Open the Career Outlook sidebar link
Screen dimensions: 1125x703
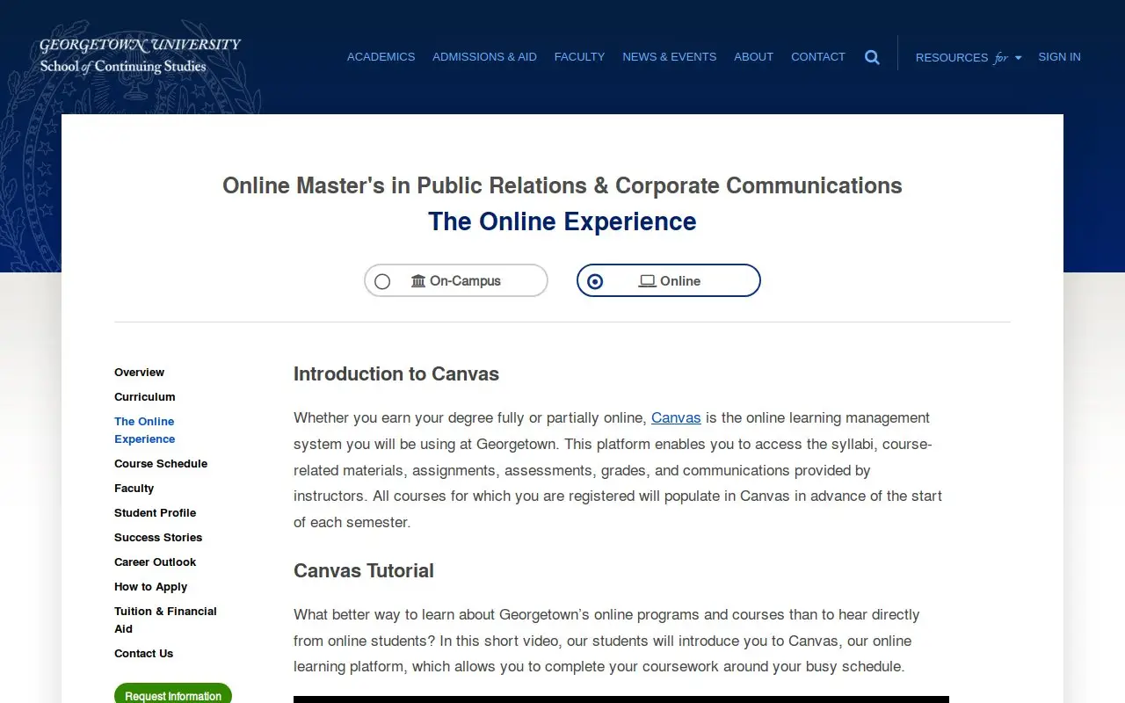click(155, 562)
